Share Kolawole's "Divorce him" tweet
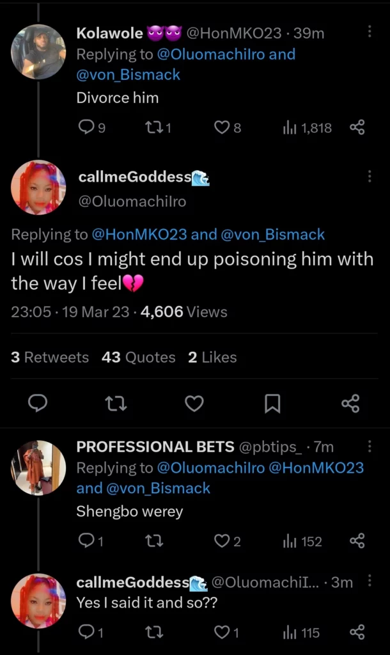390x655 pixels. click(357, 127)
